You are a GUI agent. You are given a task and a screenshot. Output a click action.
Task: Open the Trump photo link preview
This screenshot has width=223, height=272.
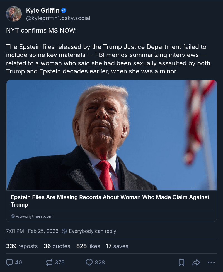(x=111, y=135)
